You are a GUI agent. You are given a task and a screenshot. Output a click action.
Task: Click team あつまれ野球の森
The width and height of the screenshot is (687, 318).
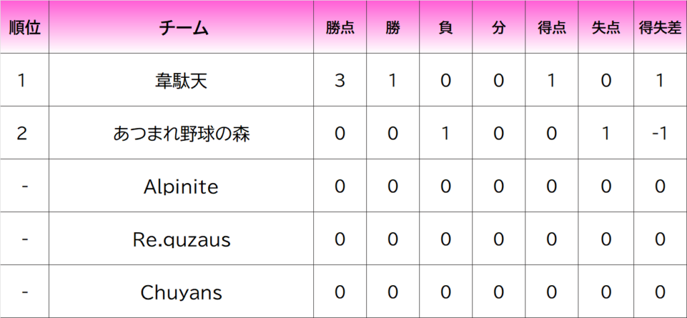pos(181,134)
